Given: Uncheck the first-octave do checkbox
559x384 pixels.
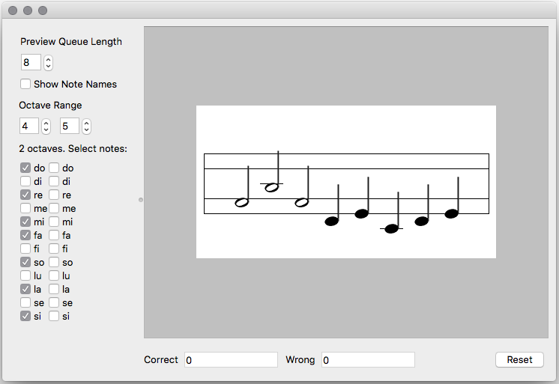Looking at the screenshot, I should tap(25, 168).
